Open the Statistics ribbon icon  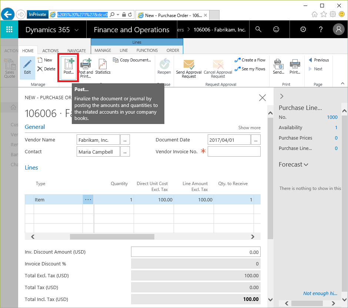tap(103, 67)
